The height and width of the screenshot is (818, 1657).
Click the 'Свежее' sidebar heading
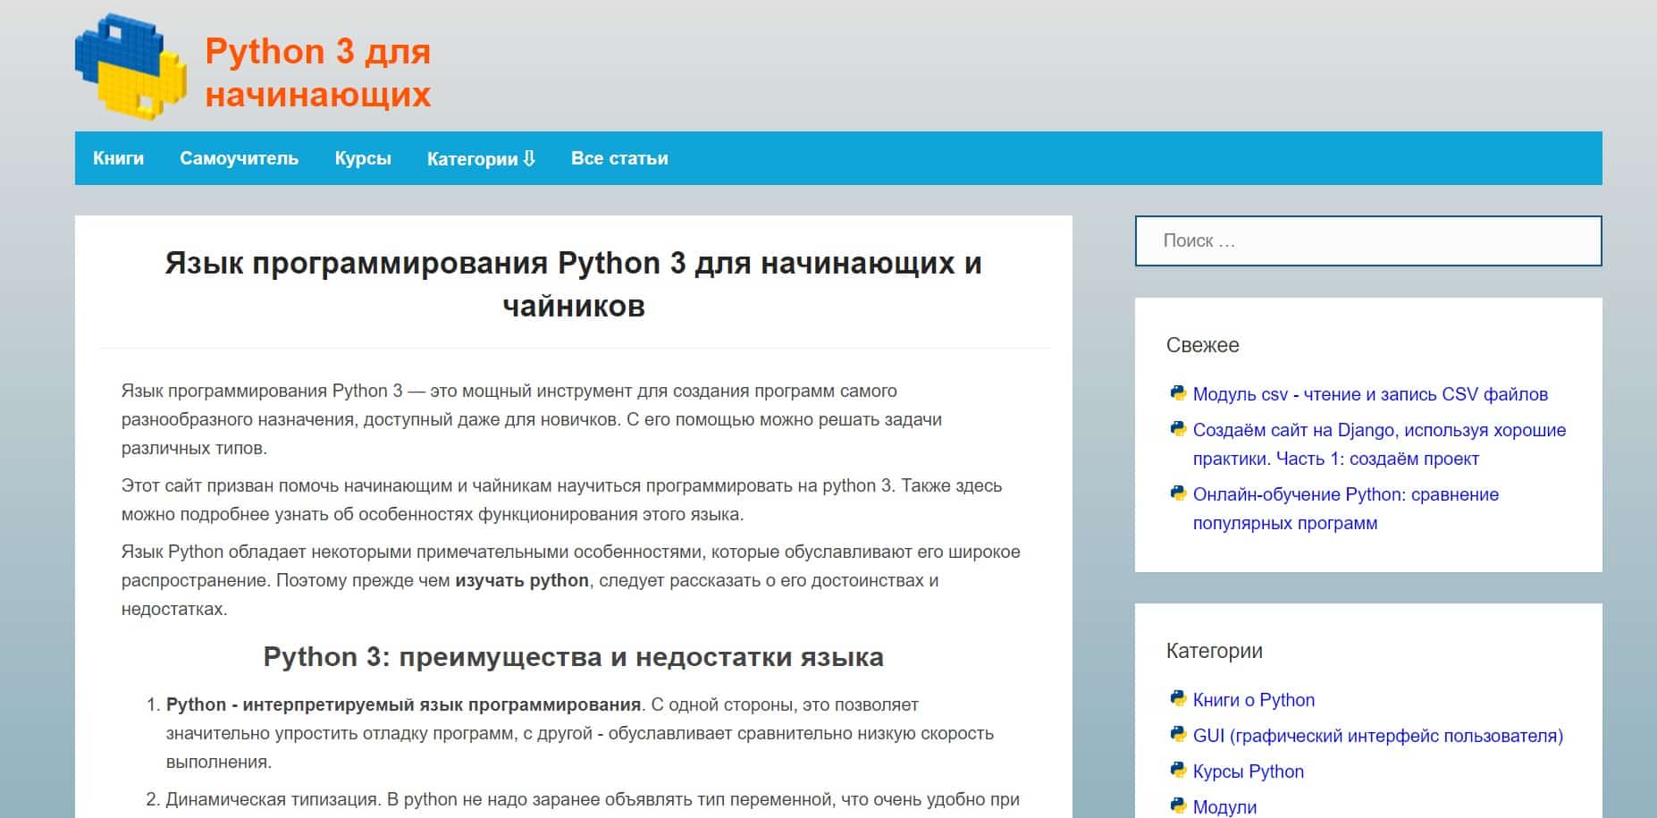tap(1203, 345)
